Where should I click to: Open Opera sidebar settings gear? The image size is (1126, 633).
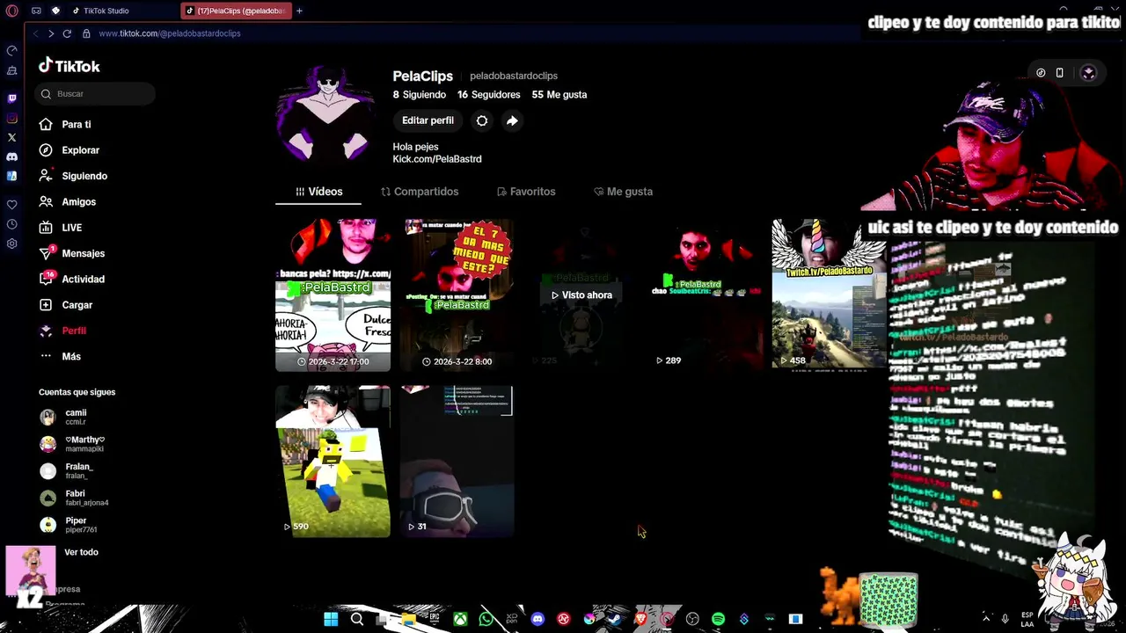11,244
